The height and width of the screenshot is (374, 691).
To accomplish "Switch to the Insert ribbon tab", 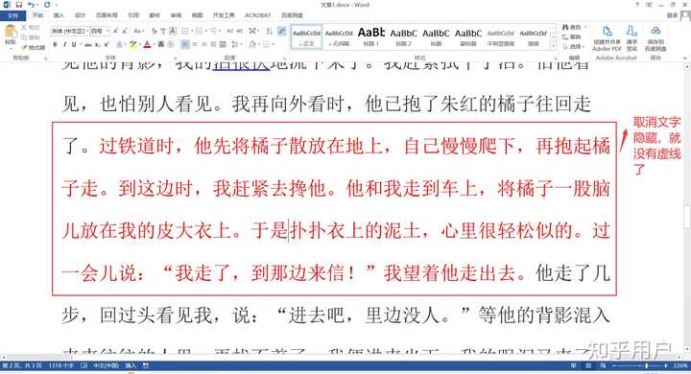I will [x=59, y=15].
